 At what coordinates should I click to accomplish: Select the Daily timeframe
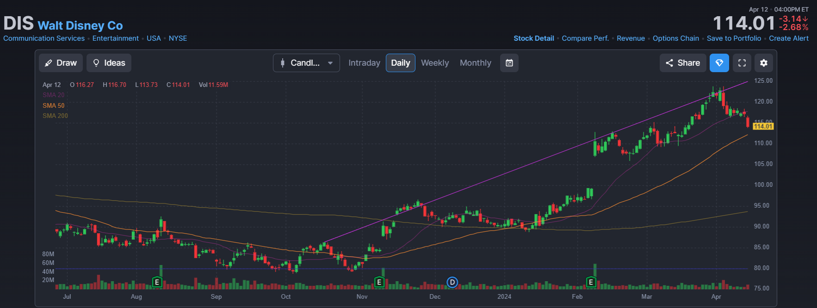[401, 63]
